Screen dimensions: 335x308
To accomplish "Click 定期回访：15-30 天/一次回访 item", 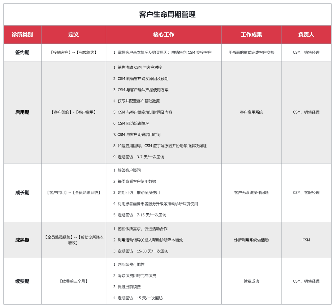I will pyautogui.click(x=141, y=251).
